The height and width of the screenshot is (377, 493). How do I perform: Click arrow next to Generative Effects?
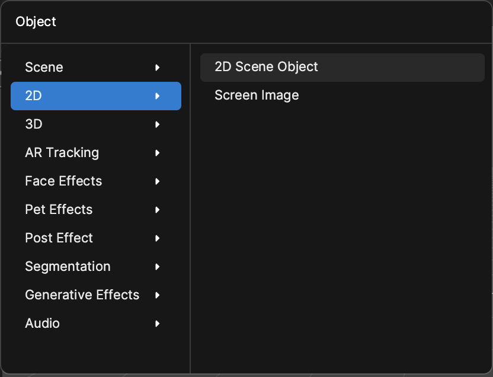click(x=158, y=295)
